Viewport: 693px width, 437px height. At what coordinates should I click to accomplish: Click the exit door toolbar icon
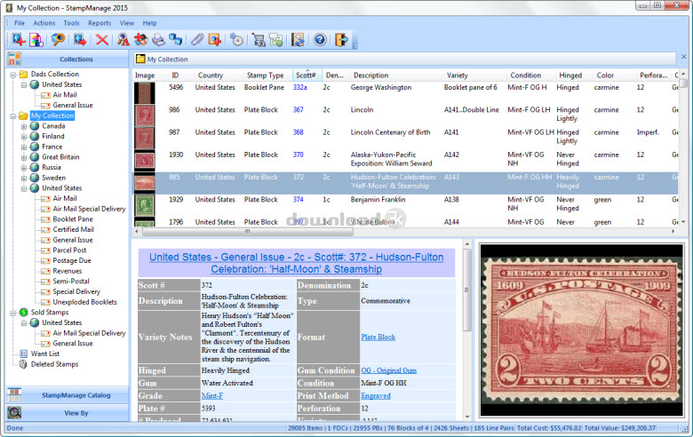342,40
